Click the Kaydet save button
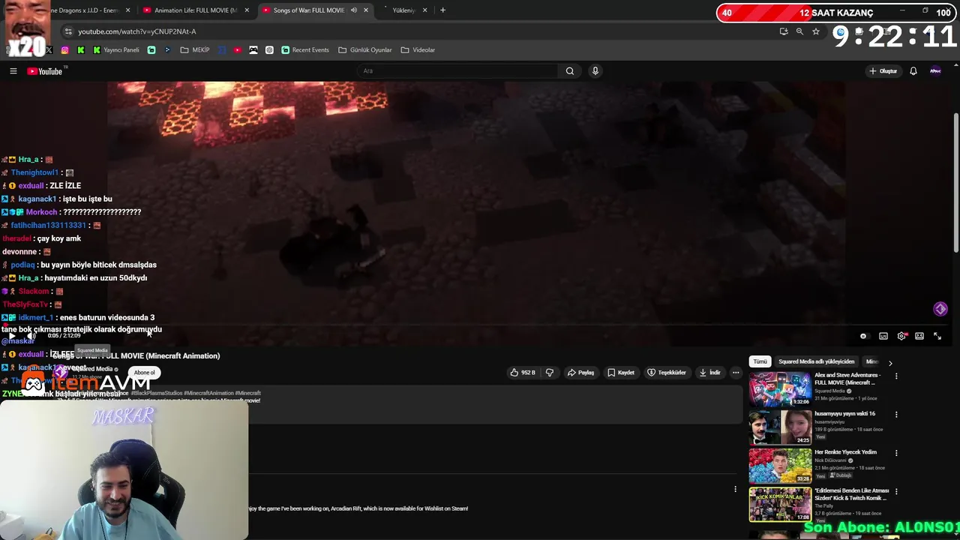960x540 pixels. pyautogui.click(x=621, y=373)
